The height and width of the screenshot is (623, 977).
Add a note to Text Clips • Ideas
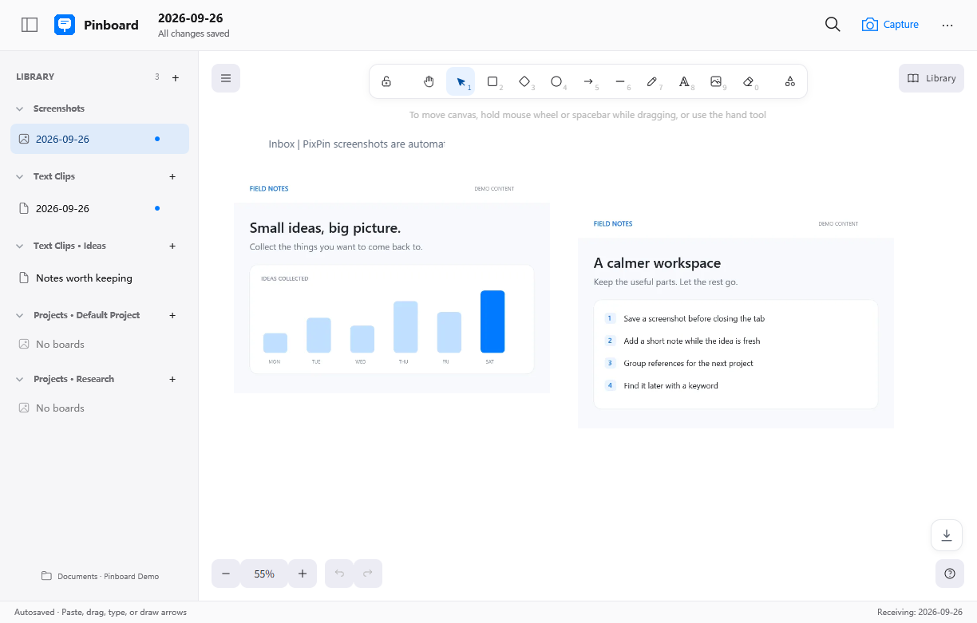click(x=172, y=246)
